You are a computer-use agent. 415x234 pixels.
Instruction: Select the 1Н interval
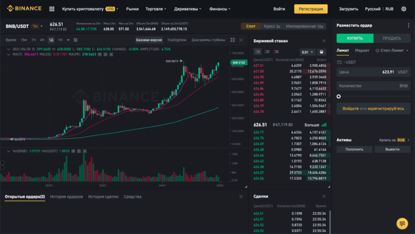(x=60, y=40)
